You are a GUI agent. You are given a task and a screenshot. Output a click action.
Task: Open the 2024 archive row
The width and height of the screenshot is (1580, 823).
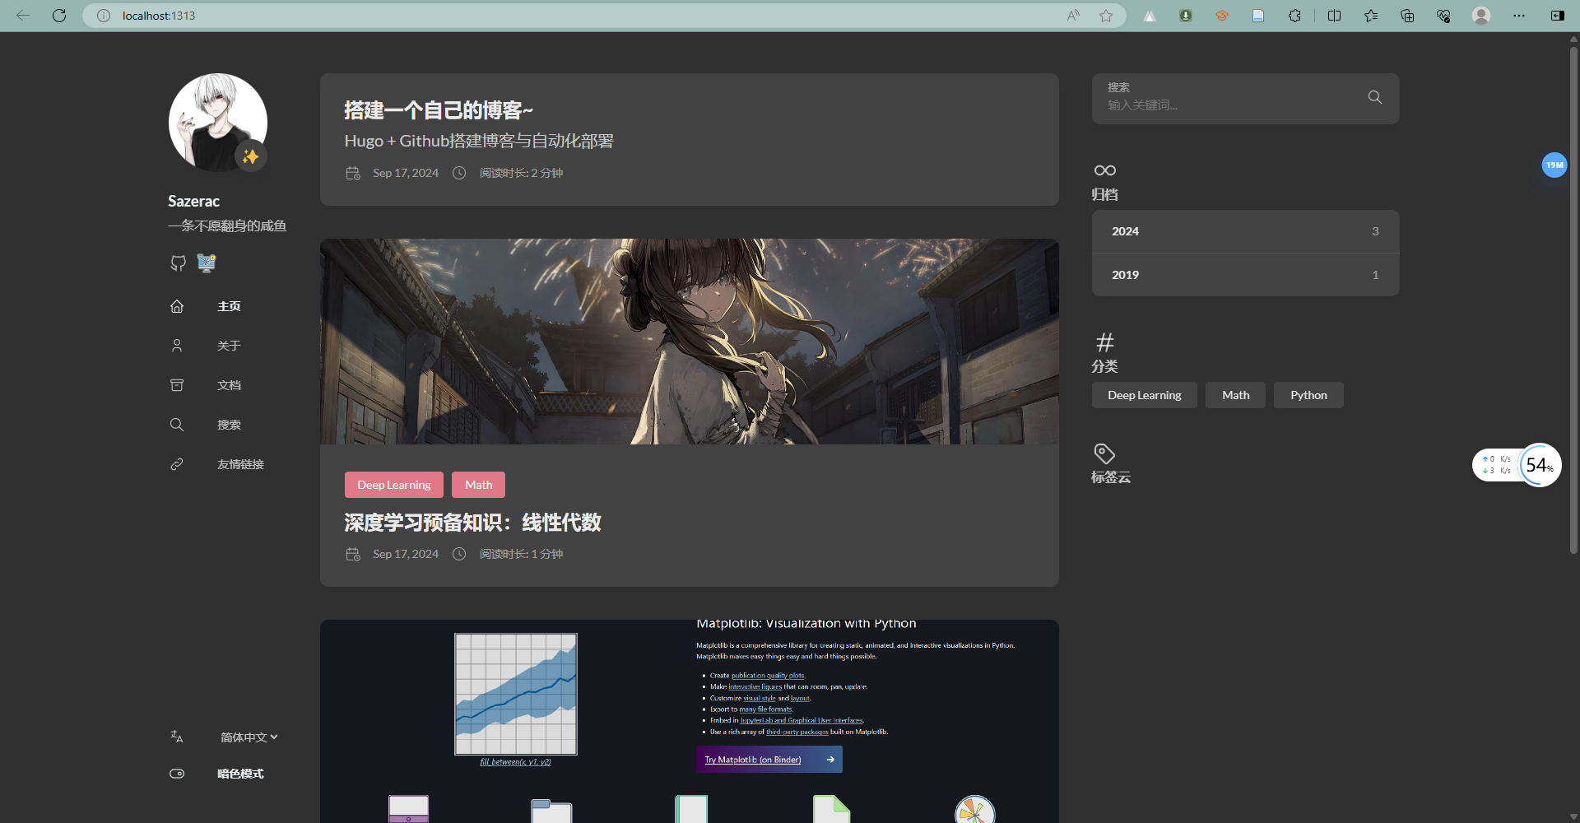[1246, 231]
